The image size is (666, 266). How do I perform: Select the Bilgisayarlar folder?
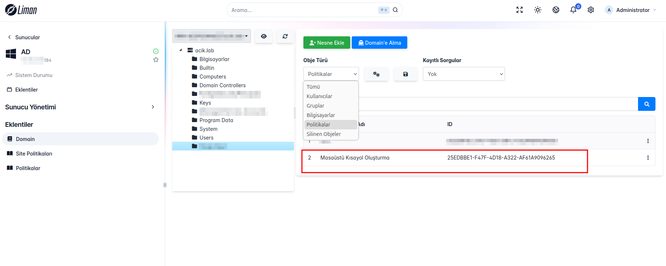214,59
